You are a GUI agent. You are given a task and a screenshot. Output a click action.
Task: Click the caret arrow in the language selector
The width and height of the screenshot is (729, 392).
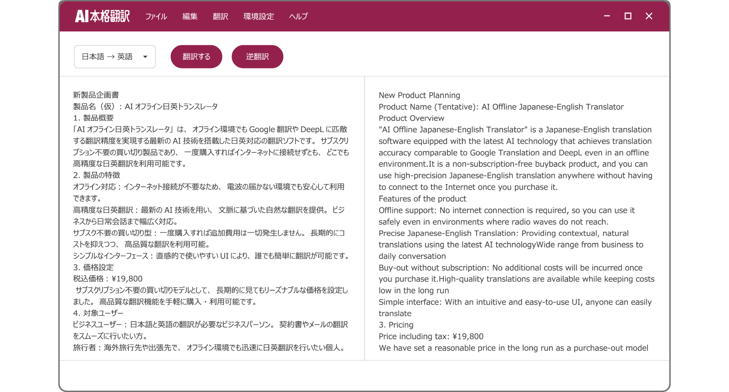click(145, 57)
